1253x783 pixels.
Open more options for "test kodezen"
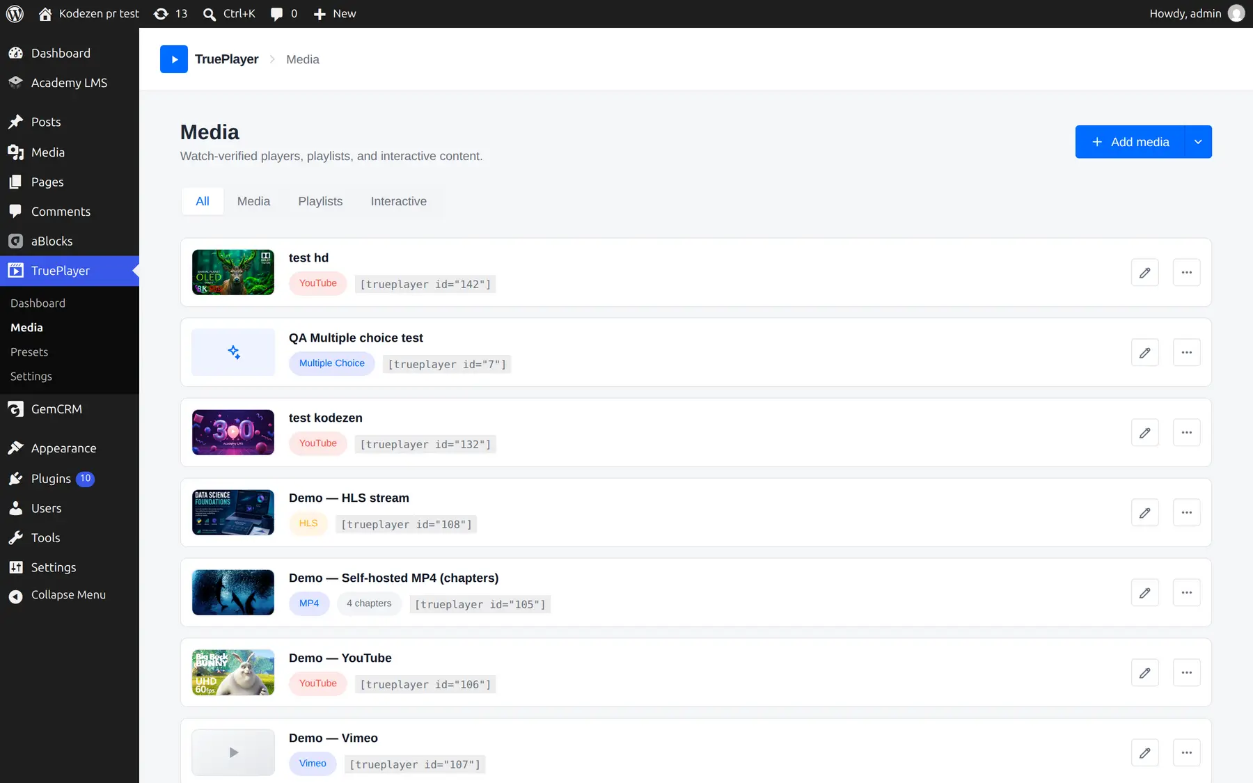[1187, 433]
